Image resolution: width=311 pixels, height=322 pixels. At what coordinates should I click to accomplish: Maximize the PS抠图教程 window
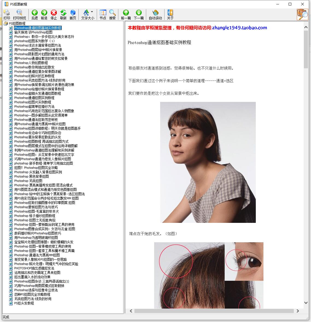290,4
